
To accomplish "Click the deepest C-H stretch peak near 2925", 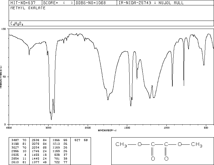I will (x=51, y=119).
